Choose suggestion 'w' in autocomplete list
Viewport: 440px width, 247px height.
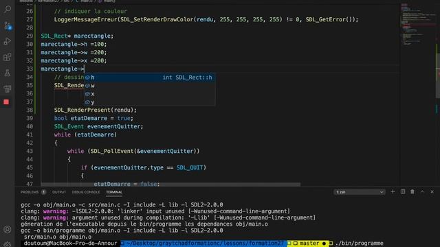pyautogui.click(x=150, y=85)
